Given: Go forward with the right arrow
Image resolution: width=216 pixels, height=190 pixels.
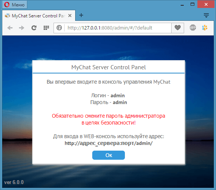Looking at the screenshot, I should (22, 28).
